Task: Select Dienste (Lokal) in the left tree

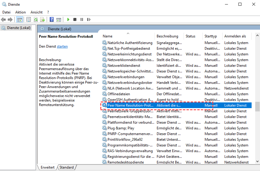Action: 19,28
